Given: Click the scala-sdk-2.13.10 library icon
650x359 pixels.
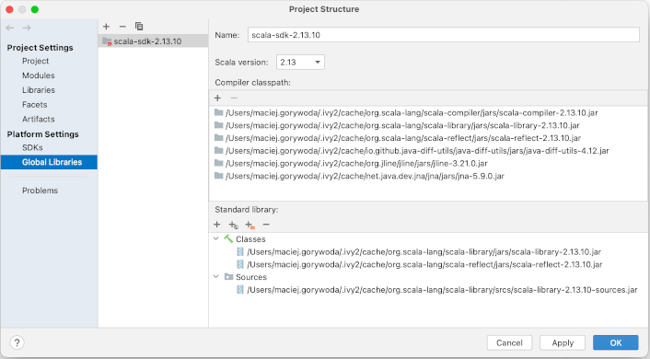Looking at the screenshot, I should coord(107,41).
